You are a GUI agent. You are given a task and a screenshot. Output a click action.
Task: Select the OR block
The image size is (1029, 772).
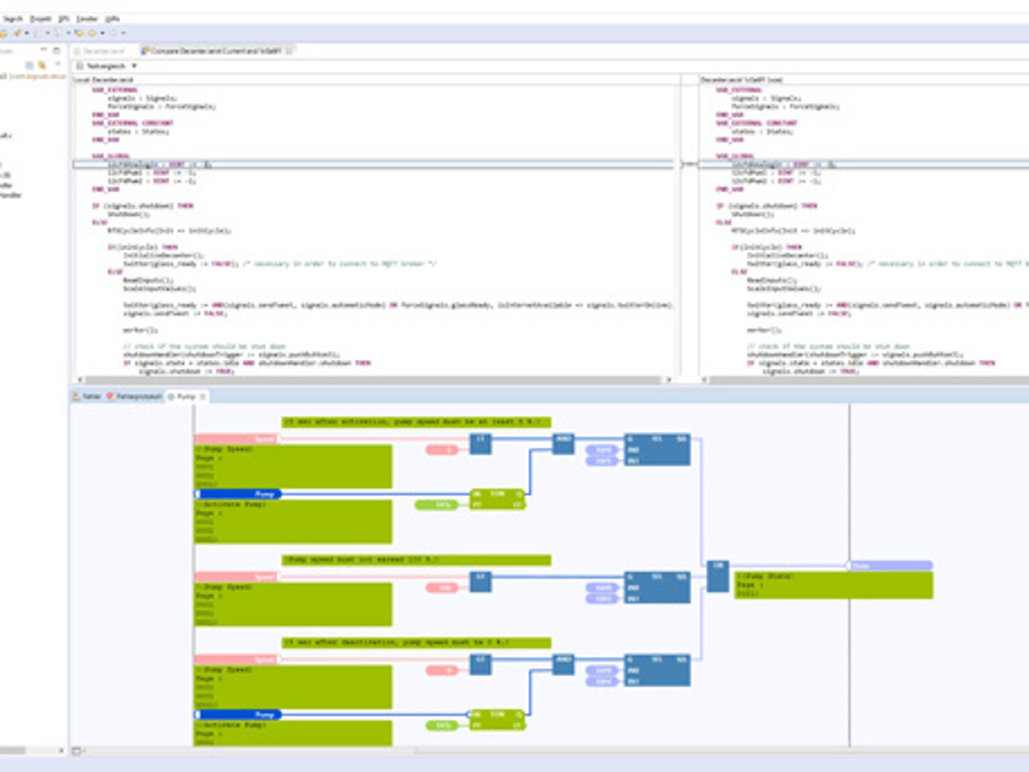click(718, 576)
